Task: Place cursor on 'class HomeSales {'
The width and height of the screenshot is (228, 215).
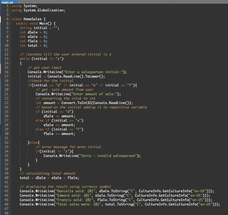Action: coord(28,19)
